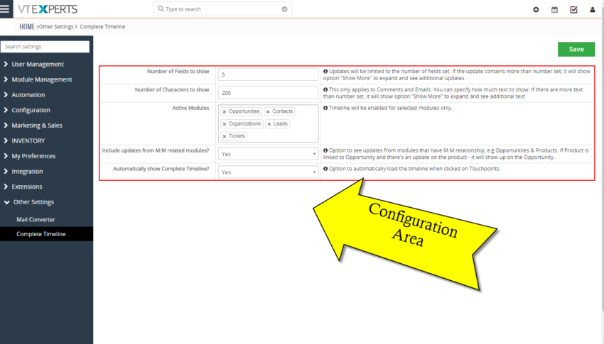Open the tasks checkbox icon in the header
The width and height of the screenshot is (604, 344).
(x=573, y=10)
